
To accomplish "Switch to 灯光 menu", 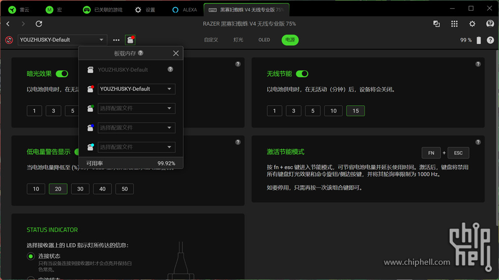I will [238, 40].
